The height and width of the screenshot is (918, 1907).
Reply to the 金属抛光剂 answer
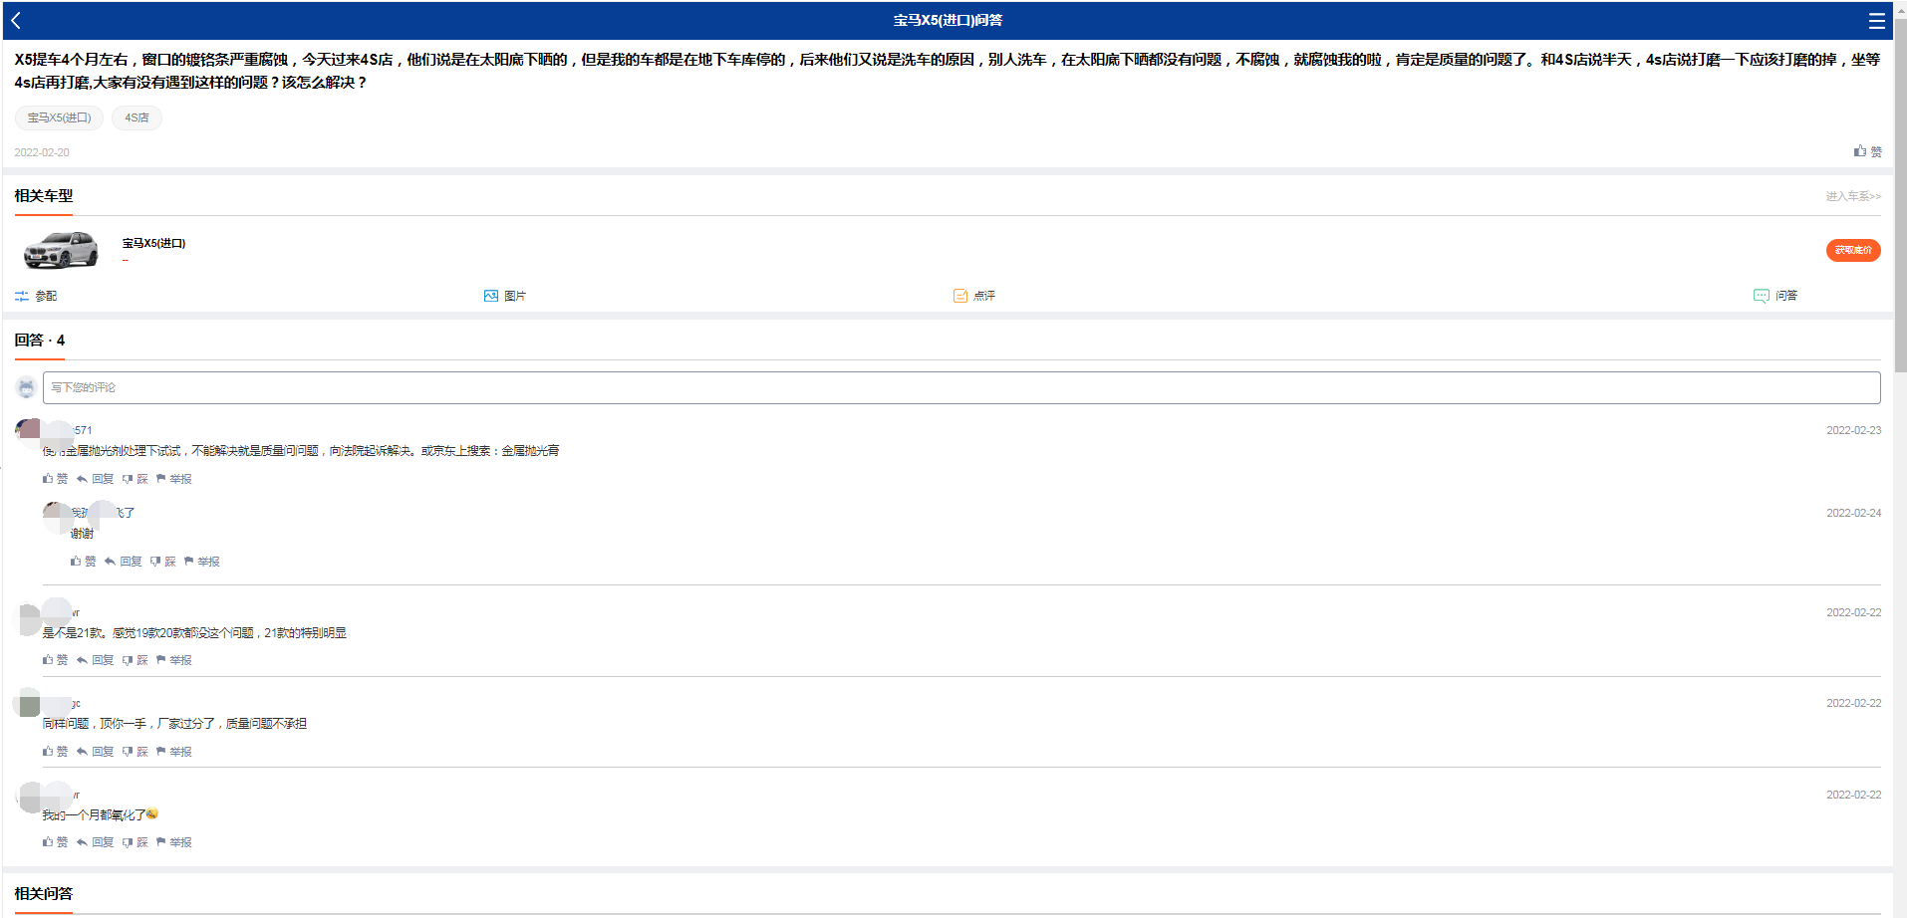tap(96, 479)
